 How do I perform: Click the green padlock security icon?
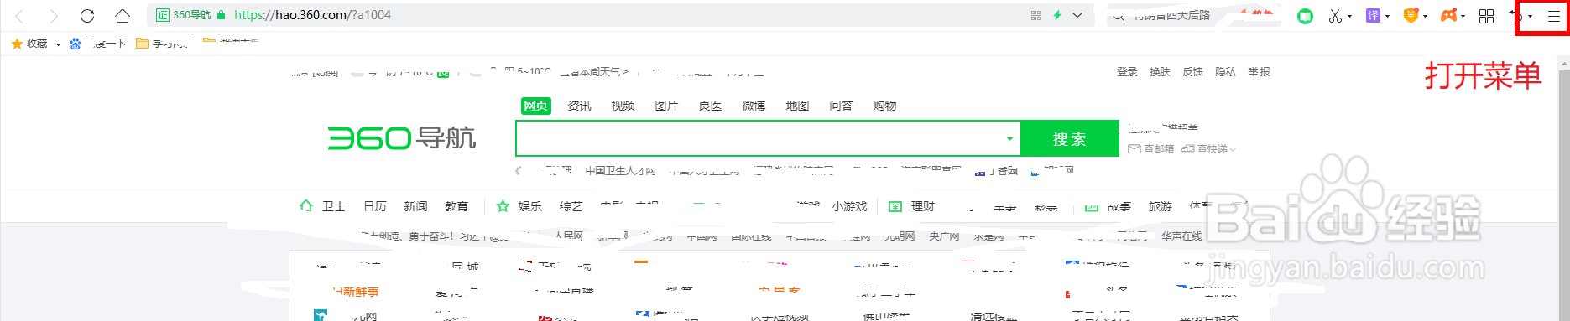pyautogui.click(x=222, y=15)
